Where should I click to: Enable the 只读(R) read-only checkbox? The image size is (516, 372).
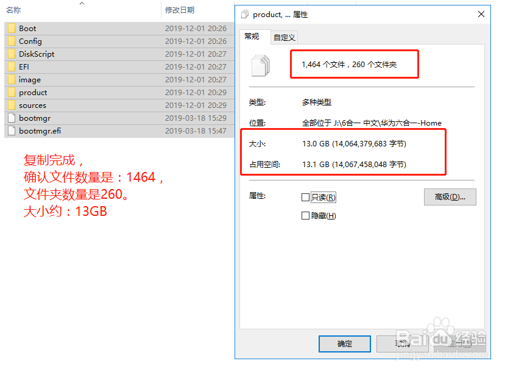(x=305, y=197)
